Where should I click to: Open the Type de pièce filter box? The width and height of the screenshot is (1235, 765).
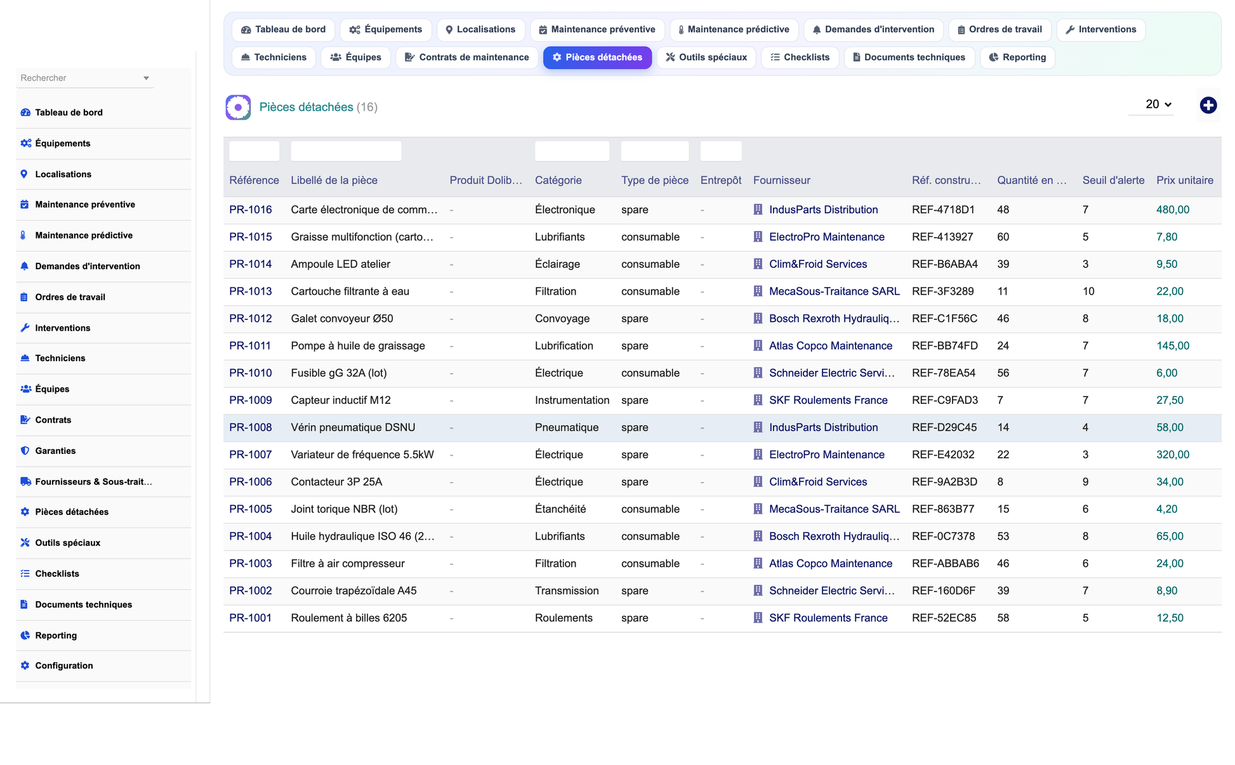click(654, 151)
